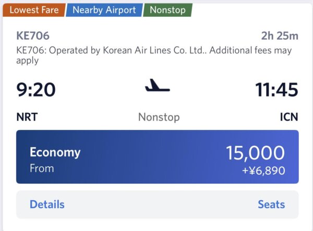
Task: Click the gray Nonstop label under airplane
Action: [159, 117]
